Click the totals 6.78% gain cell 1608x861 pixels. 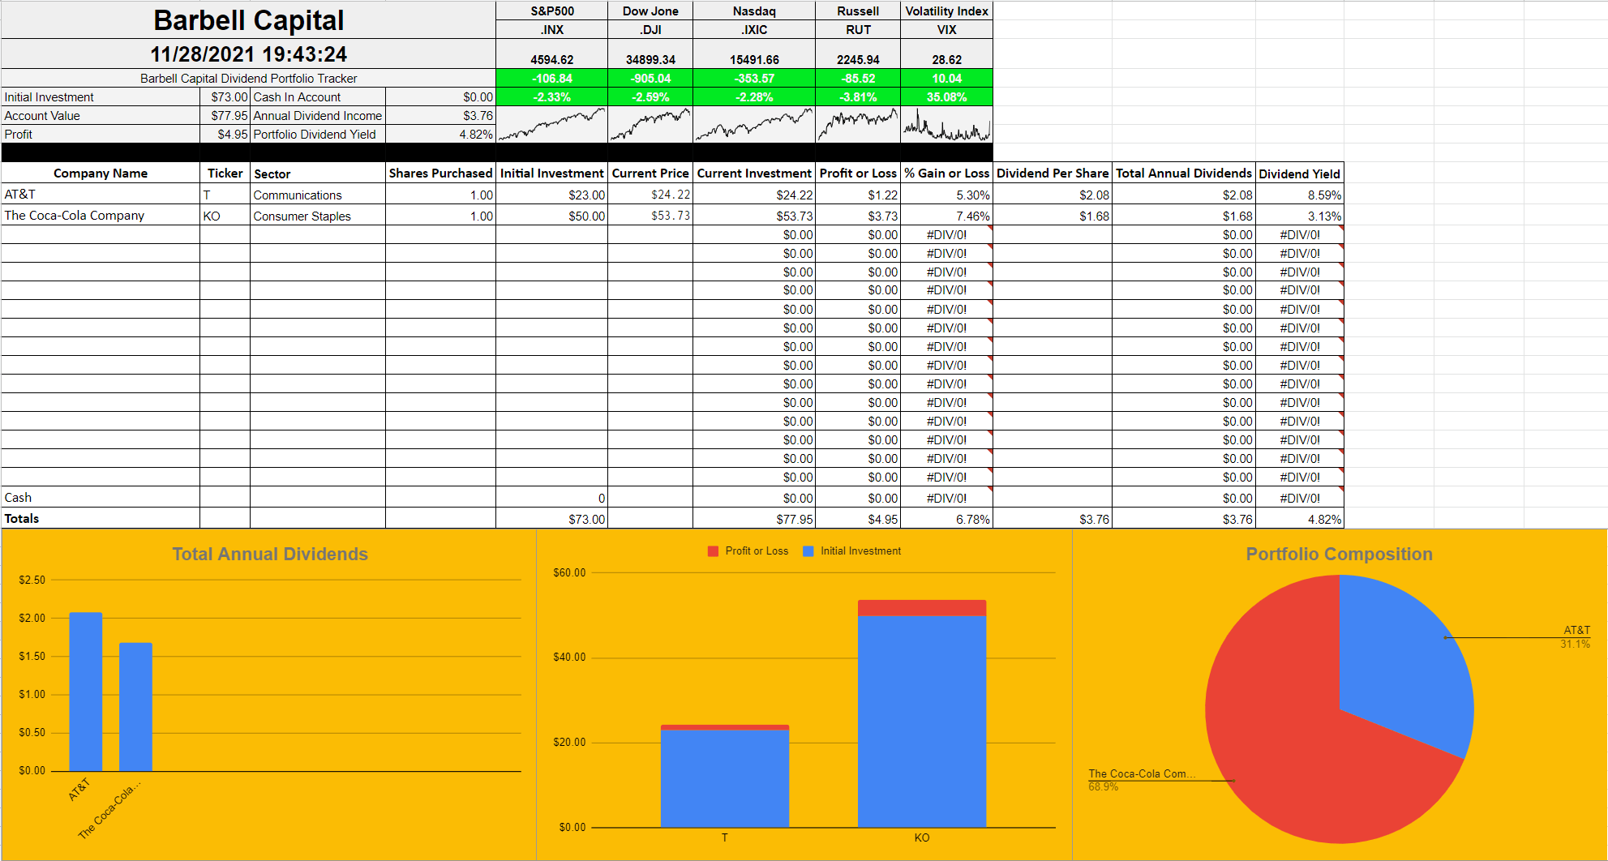coord(946,519)
